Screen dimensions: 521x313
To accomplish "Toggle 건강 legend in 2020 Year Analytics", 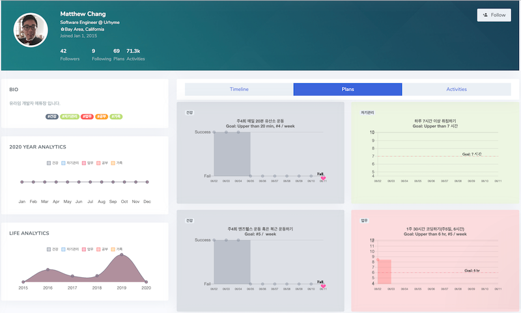I will tap(53, 163).
